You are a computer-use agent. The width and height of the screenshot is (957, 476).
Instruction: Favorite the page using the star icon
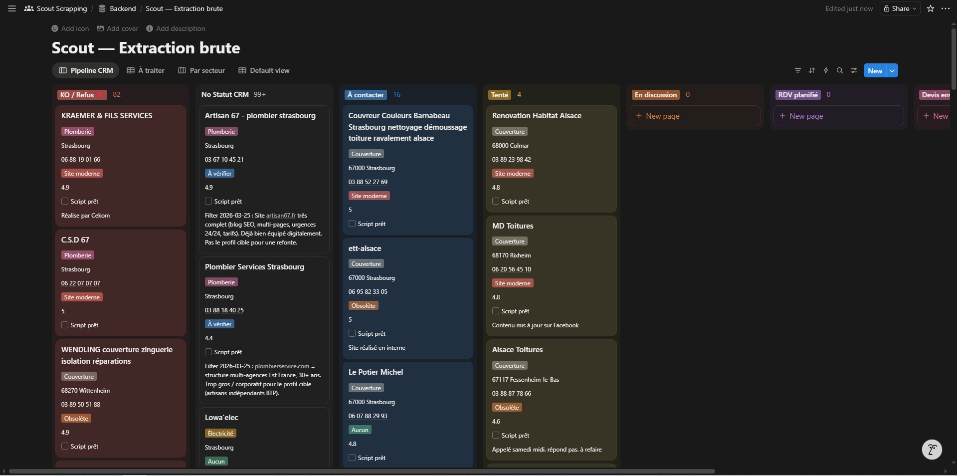pos(930,8)
